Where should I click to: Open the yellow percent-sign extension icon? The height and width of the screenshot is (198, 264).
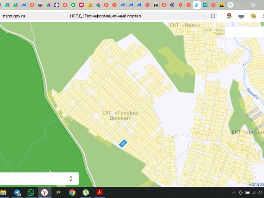(253, 16)
